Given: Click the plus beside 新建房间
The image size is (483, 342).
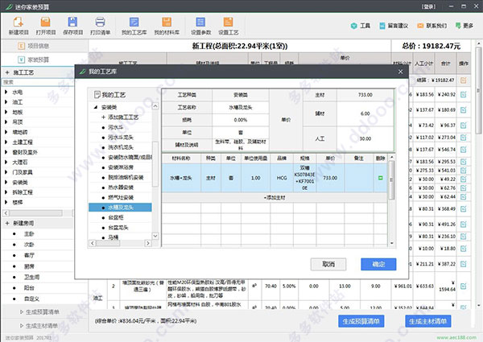Looking at the screenshot, I should click(x=7, y=223).
